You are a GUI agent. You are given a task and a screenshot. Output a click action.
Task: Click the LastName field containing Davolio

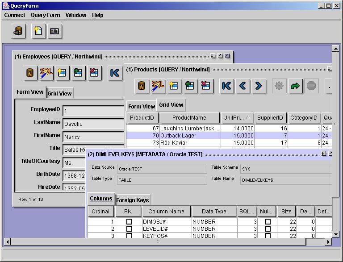(93, 124)
